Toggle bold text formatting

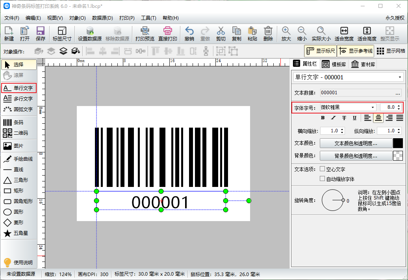point(323,118)
